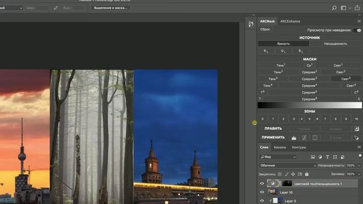Viewport: 363px width, 204px height.
Task: Expand the collapsed side dock double arrows
Action: pyautogui.click(x=254, y=15)
